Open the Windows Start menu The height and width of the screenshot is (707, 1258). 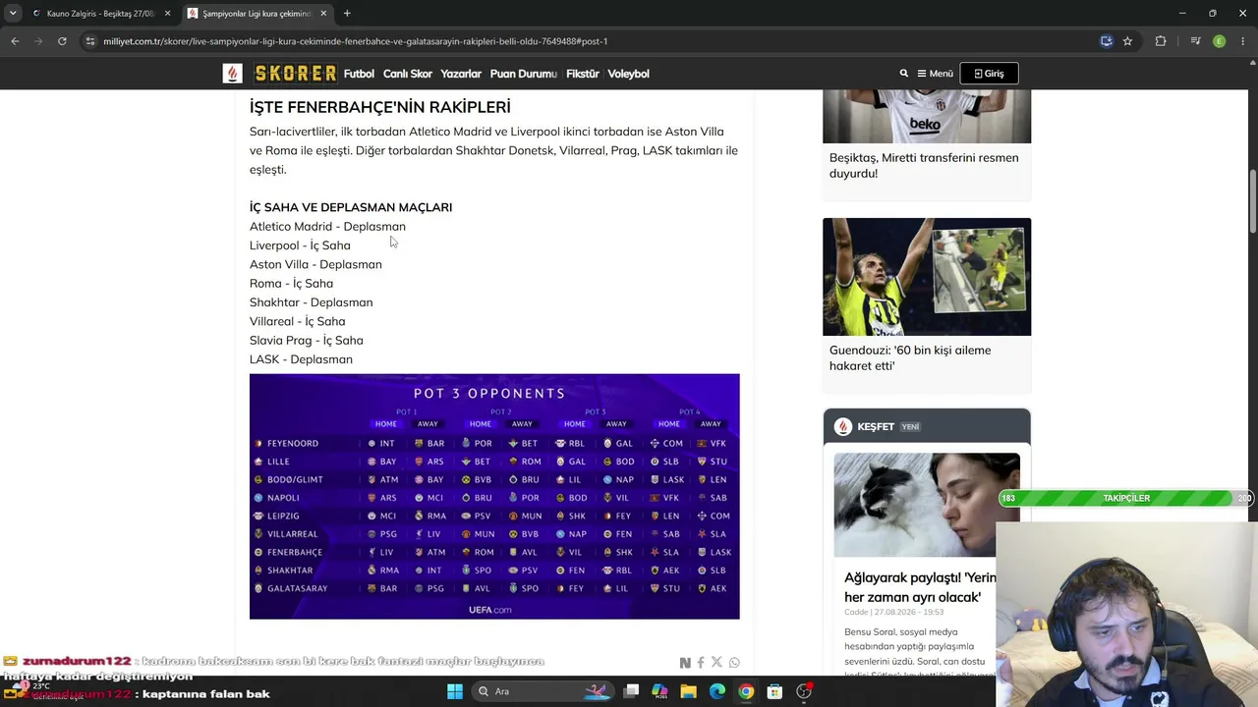tap(455, 691)
